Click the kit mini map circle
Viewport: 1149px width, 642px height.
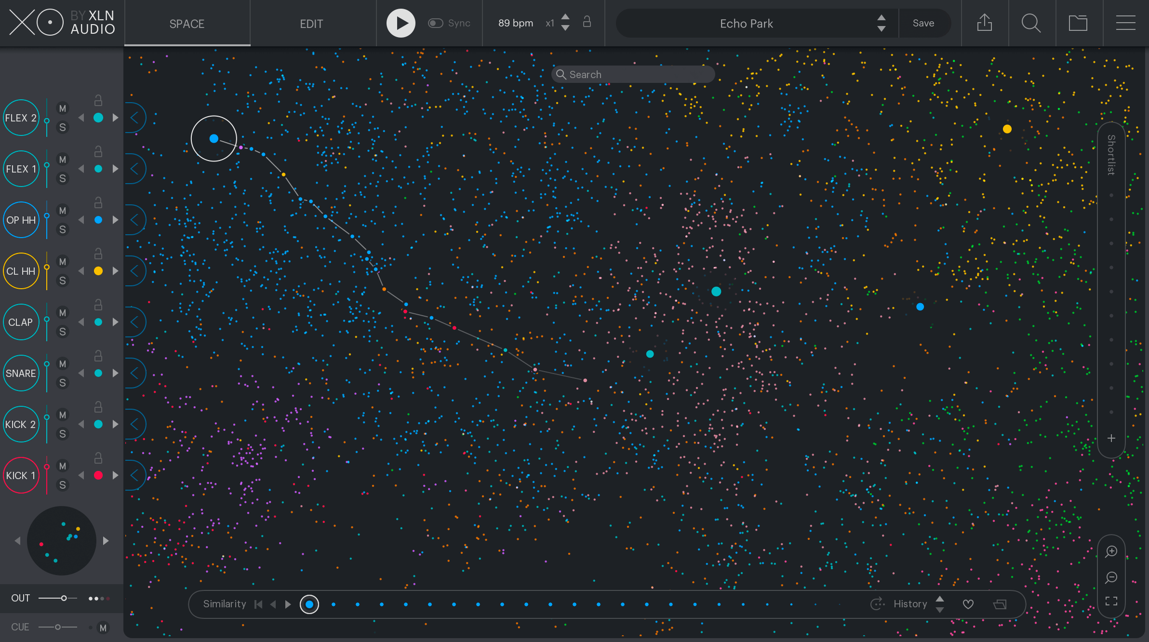[x=62, y=541]
